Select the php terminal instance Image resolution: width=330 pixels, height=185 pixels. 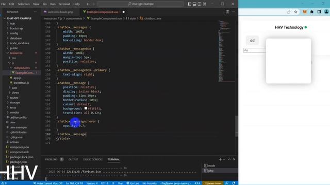coord(220,171)
